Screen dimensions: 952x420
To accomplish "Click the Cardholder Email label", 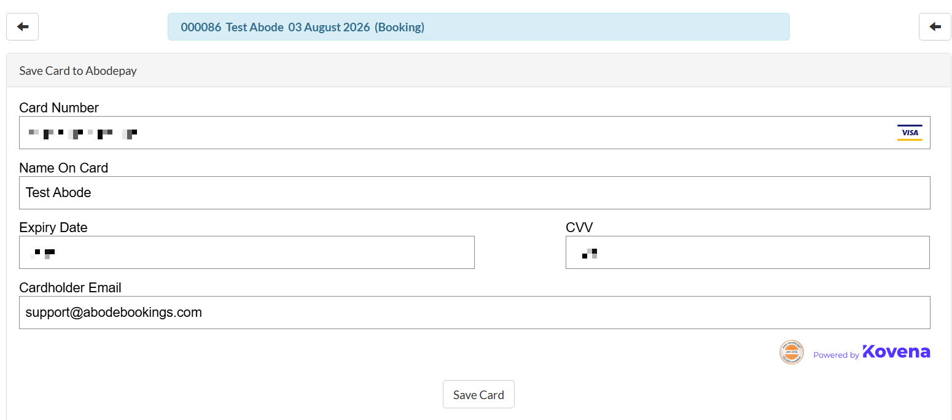I will coord(70,287).
